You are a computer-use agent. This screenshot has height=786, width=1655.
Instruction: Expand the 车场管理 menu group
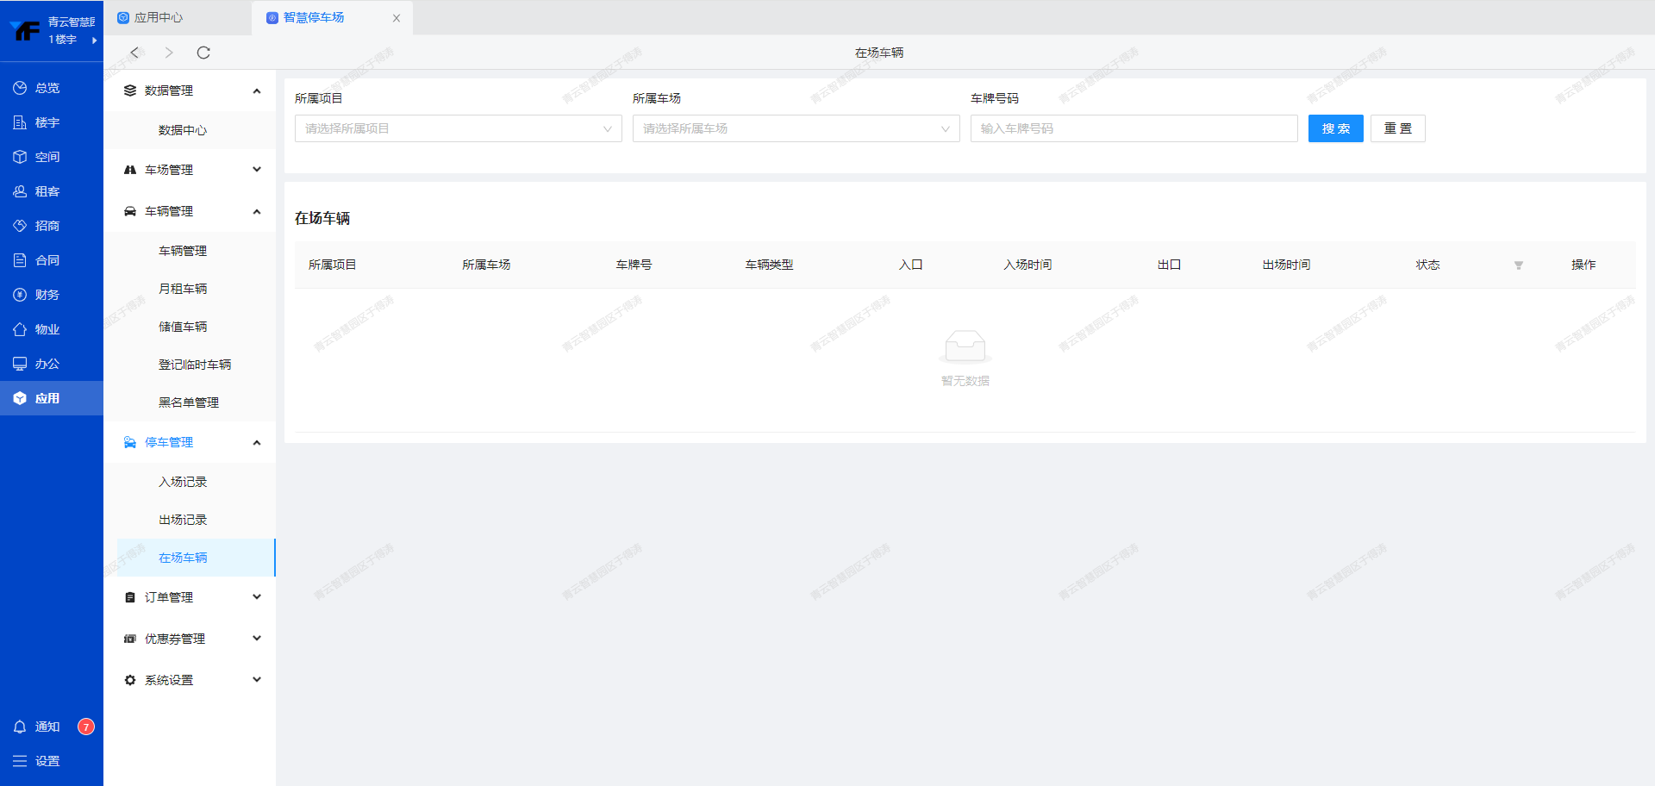190,170
